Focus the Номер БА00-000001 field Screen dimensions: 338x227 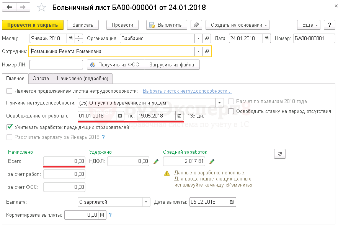click(314, 39)
